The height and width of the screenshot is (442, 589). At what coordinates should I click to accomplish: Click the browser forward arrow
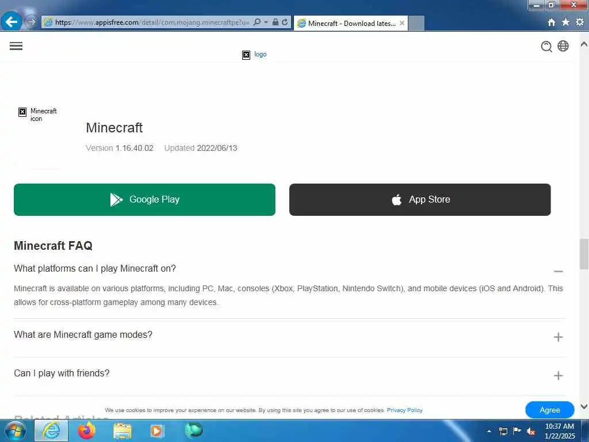click(x=31, y=22)
